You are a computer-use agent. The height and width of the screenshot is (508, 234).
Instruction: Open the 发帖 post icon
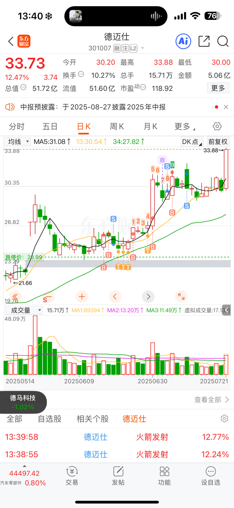pyautogui.click(x=118, y=476)
